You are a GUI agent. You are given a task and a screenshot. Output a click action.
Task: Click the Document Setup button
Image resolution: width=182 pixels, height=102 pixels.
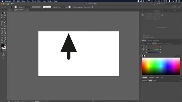(x=78, y=7)
